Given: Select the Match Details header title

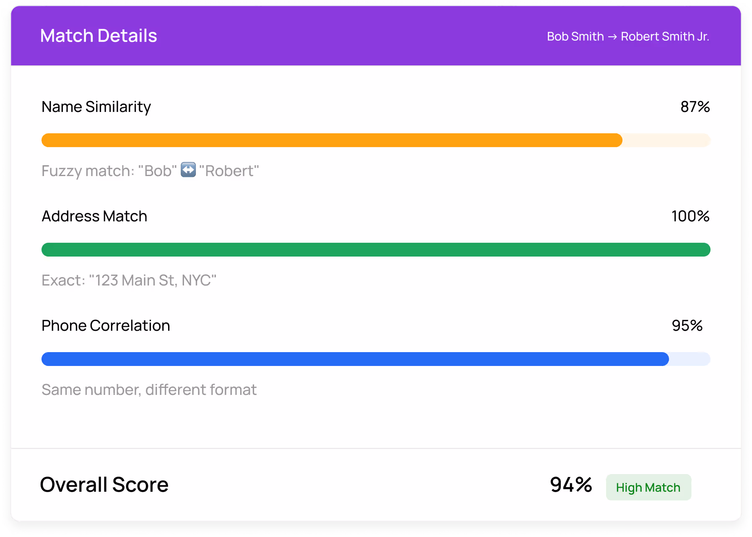Looking at the screenshot, I should [99, 36].
